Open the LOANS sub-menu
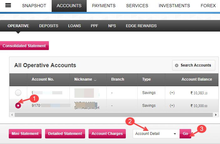 tap(74, 26)
